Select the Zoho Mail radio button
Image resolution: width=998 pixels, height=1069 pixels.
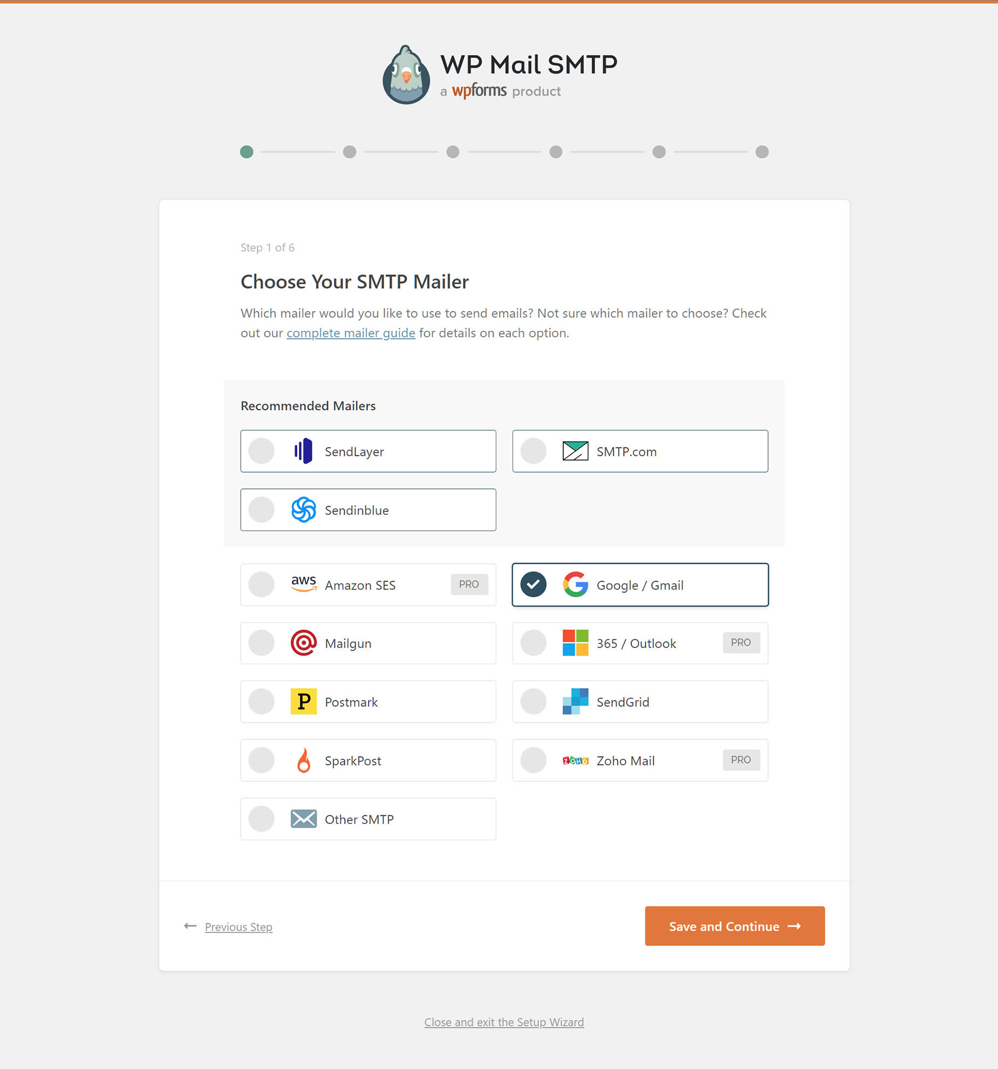point(533,760)
